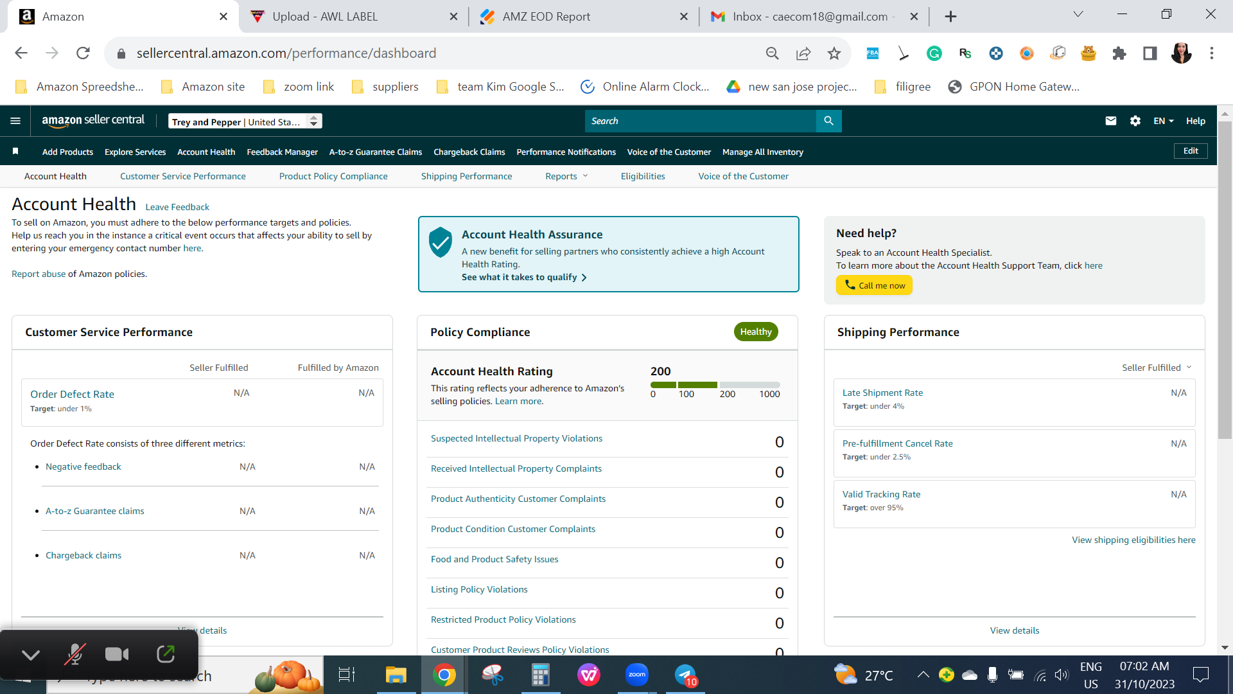Image resolution: width=1233 pixels, height=694 pixels.
Task: Open the messages envelope icon
Action: click(x=1111, y=121)
